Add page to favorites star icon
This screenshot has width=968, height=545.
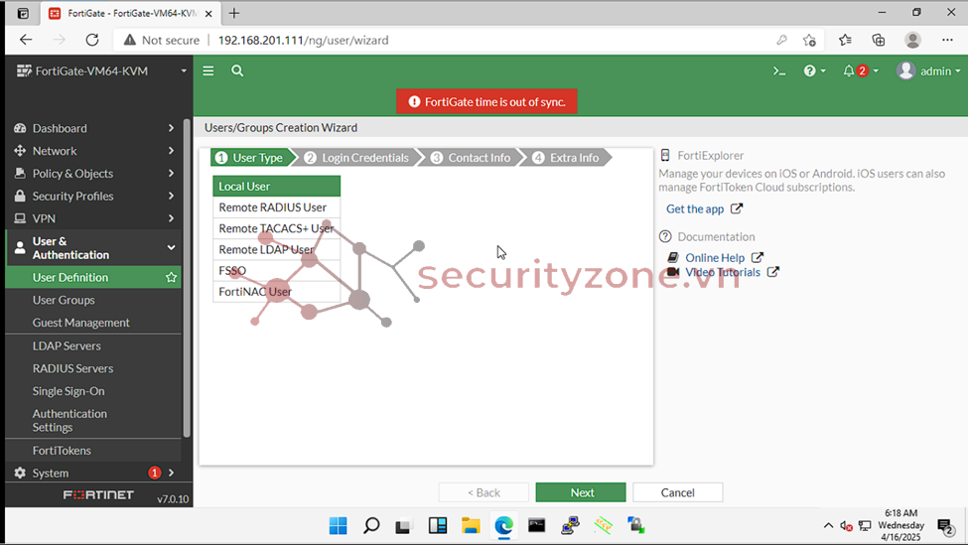(x=809, y=40)
